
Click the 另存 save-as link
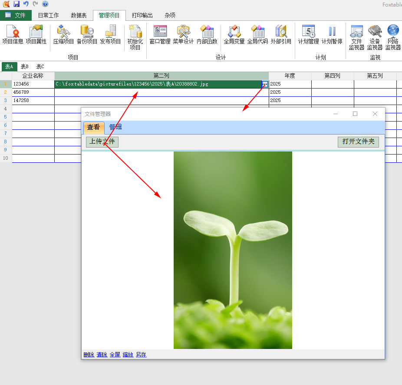click(x=141, y=355)
